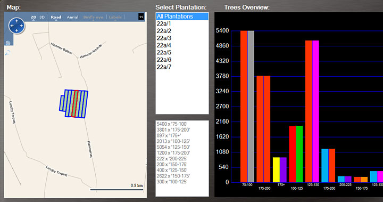383x202 pixels.
Task: Click the line 2622 x '150-175'
Action: pyautogui.click(x=173, y=176)
